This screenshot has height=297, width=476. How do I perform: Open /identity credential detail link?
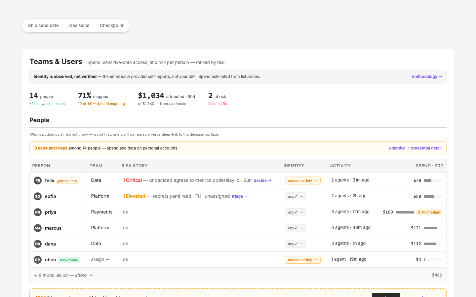(x=415, y=148)
